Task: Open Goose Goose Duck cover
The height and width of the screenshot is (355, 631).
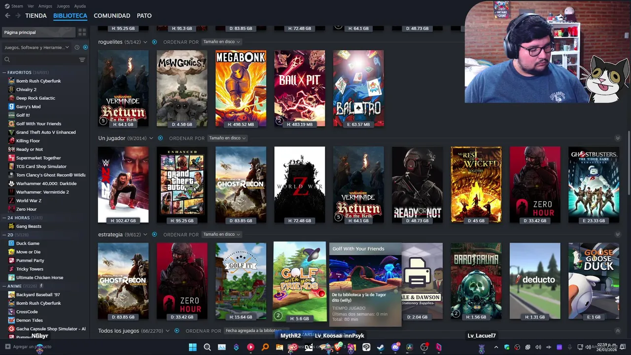Action: click(594, 281)
